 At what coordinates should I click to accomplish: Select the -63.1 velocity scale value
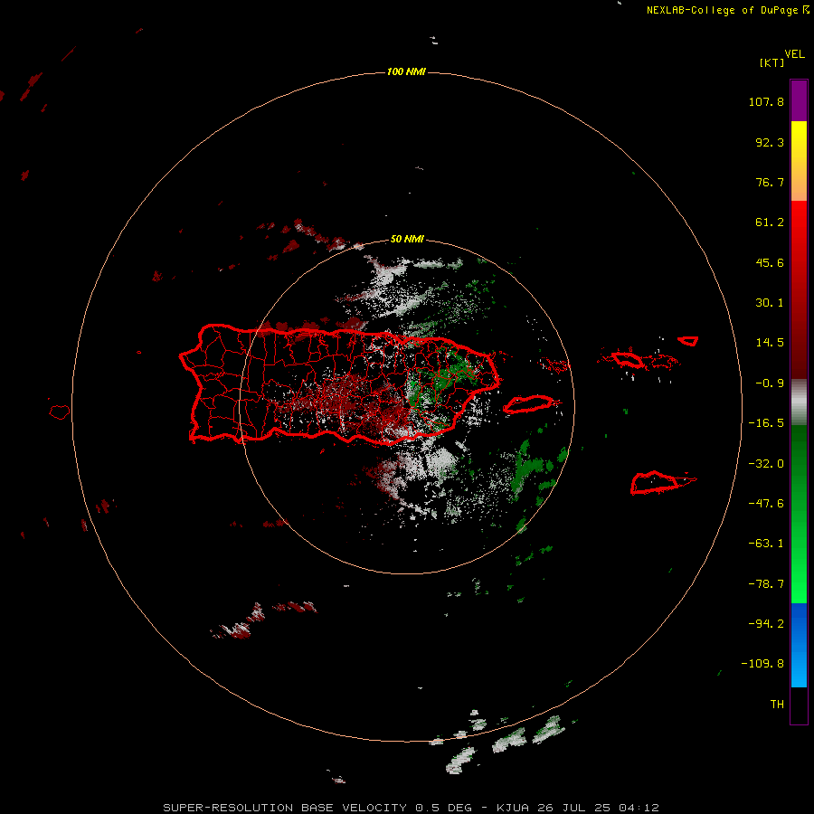tap(766, 544)
